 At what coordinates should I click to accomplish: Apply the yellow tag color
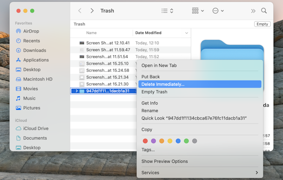pos(170,141)
